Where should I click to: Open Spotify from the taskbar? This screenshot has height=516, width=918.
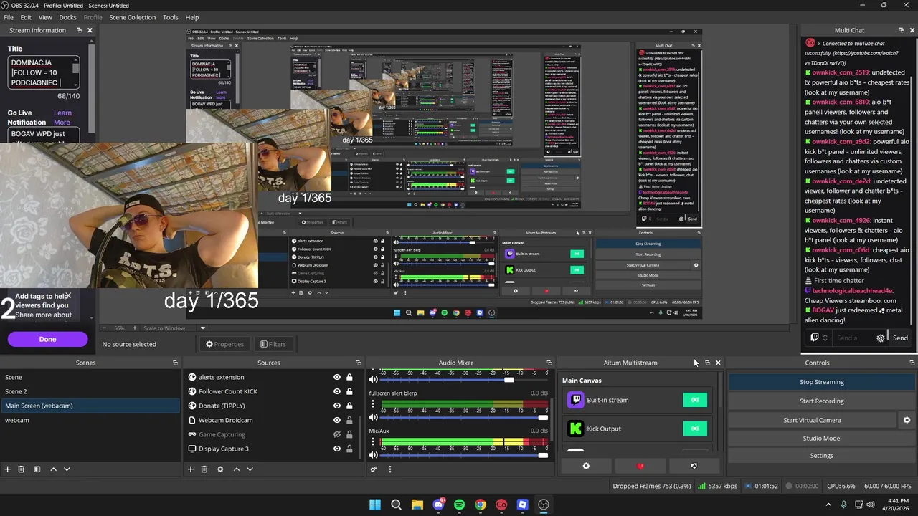point(459,505)
